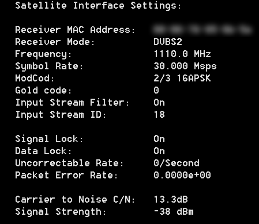Click the Satellite Interface Settings heading
Viewport: 259px width, 224px height.
point(98,6)
